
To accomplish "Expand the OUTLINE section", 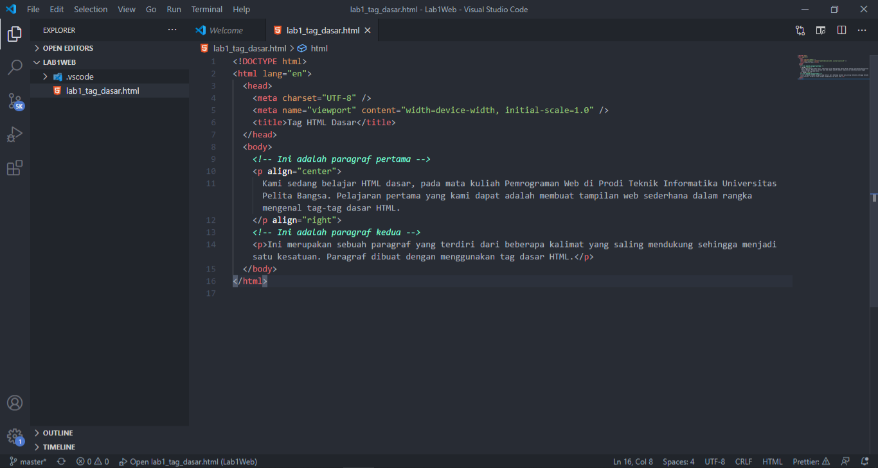I will coord(57,433).
